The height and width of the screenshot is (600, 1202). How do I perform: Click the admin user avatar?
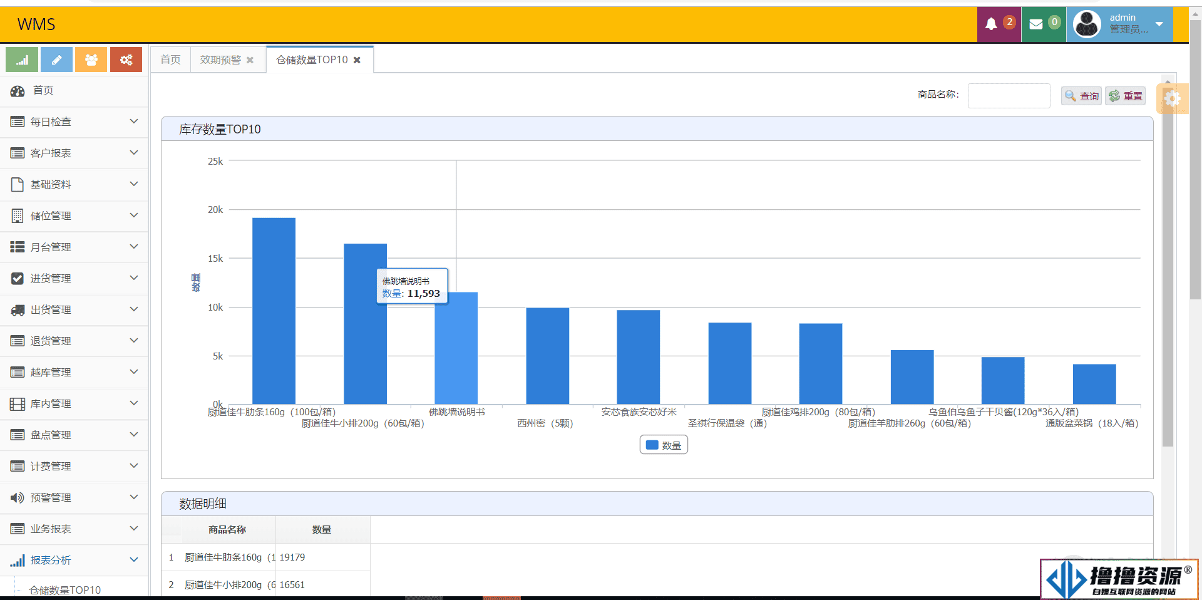[1087, 24]
